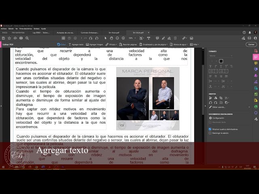
Task: Toggle the underline text style button
Action: point(221,66)
